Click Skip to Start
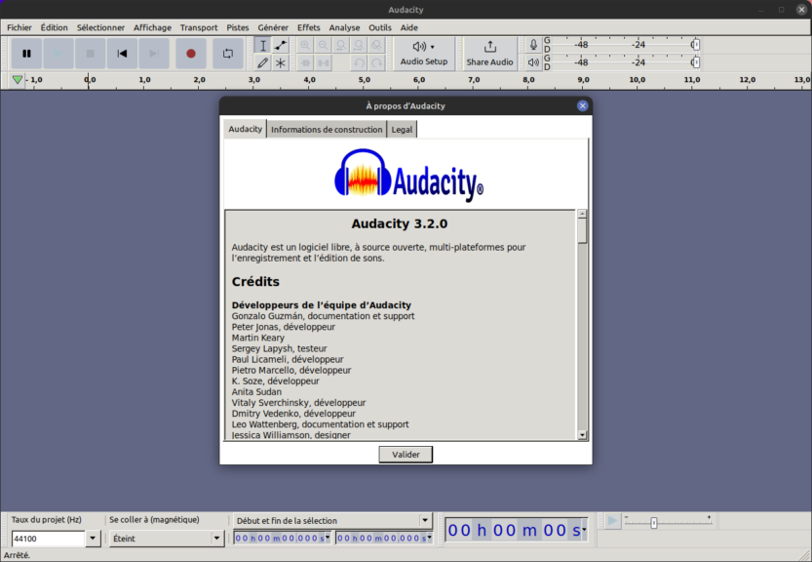Screen dimensions: 812x562 pyautogui.click(x=121, y=54)
